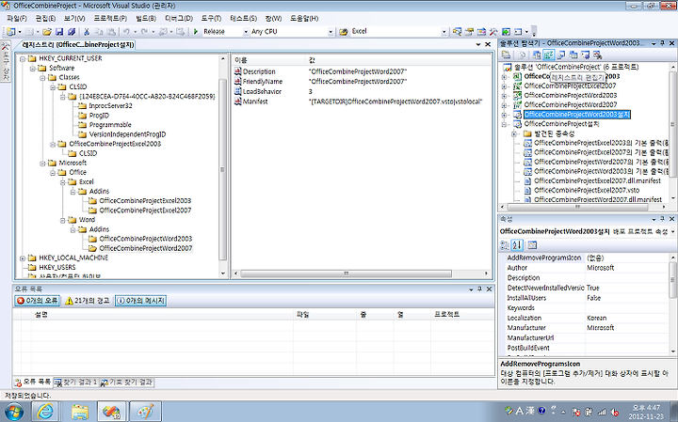Open the Excel find combo box dropdown
678x422 pixels.
tap(444, 32)
